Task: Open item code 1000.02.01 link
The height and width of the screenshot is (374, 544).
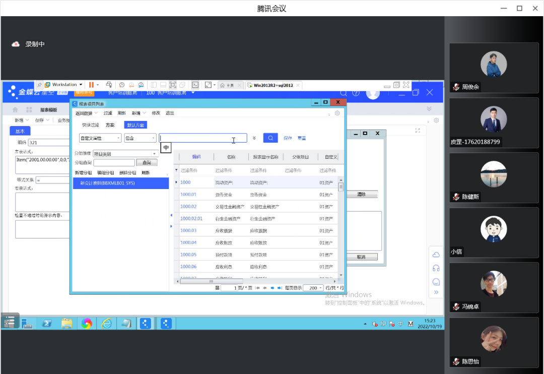Action: (191, 218)
